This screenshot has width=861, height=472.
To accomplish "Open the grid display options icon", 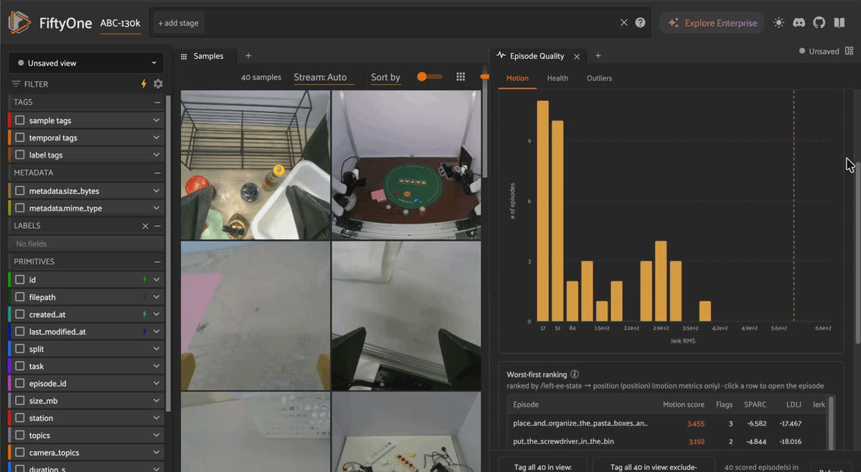I will [x=461, y=77].
